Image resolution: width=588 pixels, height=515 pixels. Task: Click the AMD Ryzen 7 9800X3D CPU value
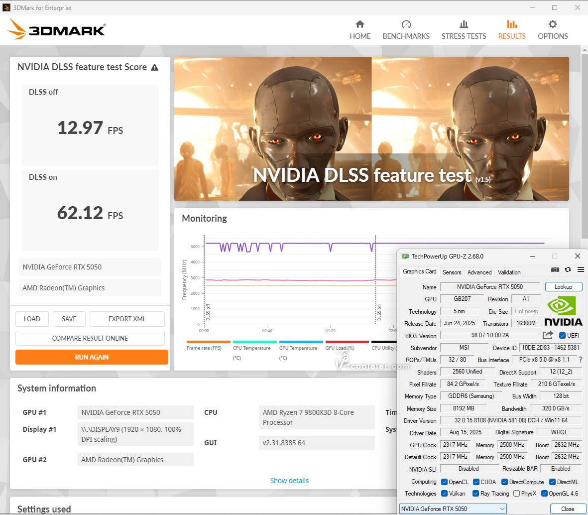[x=317, y=417]
